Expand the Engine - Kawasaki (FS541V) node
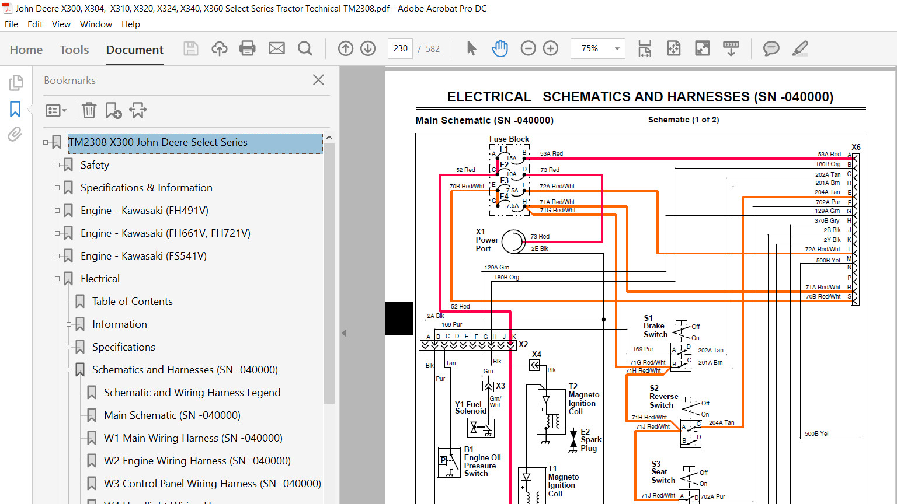Viewport: 897px width, 504px height. [57, 256]
